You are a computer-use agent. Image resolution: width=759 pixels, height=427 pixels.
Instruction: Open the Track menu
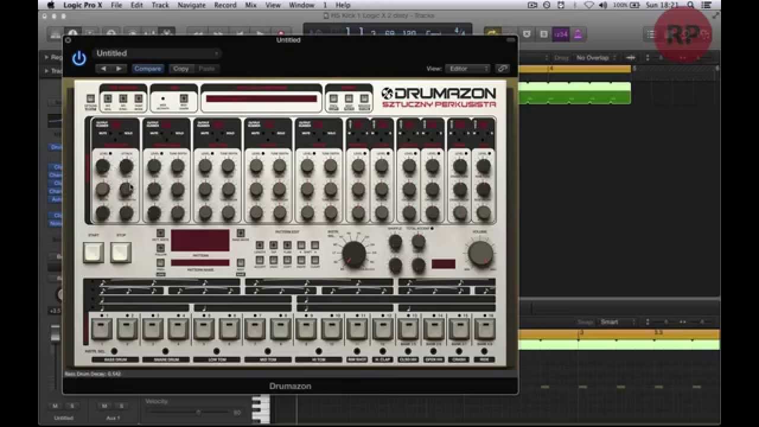click(160, 5)
